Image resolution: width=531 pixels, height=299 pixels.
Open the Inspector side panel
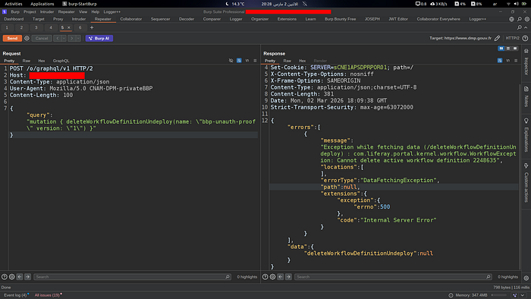[x=526, y=62]
